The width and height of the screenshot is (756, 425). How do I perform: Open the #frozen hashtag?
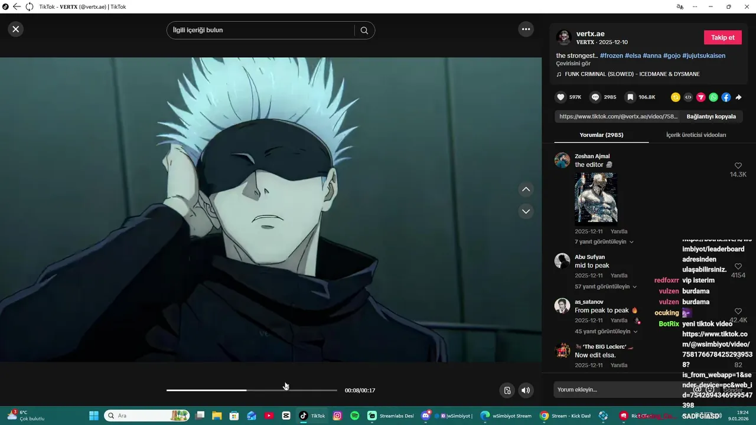(x=611, y=55)
